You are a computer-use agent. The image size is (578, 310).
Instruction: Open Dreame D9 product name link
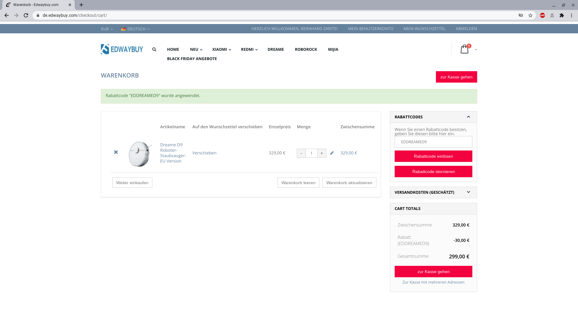[x=173, y=153]
